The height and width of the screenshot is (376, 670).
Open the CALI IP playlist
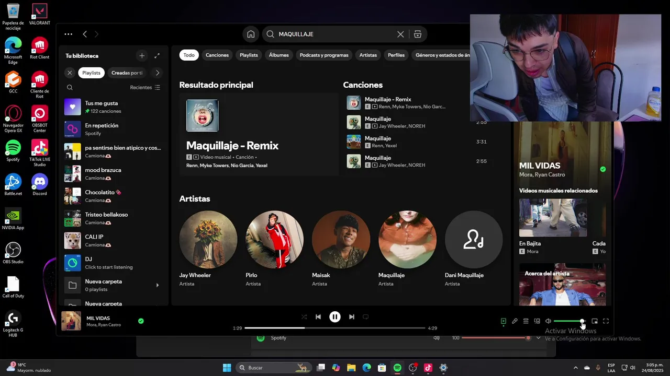click(x=114, y=241)
